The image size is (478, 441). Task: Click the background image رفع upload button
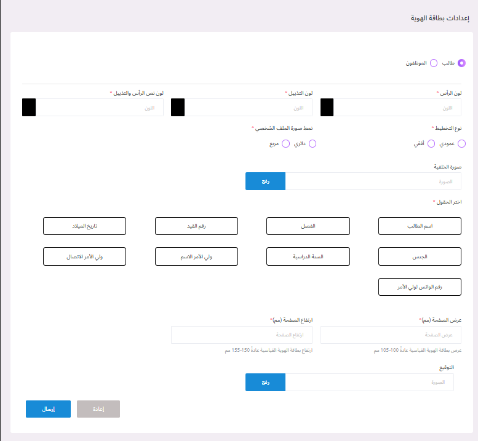coord(265,181)
